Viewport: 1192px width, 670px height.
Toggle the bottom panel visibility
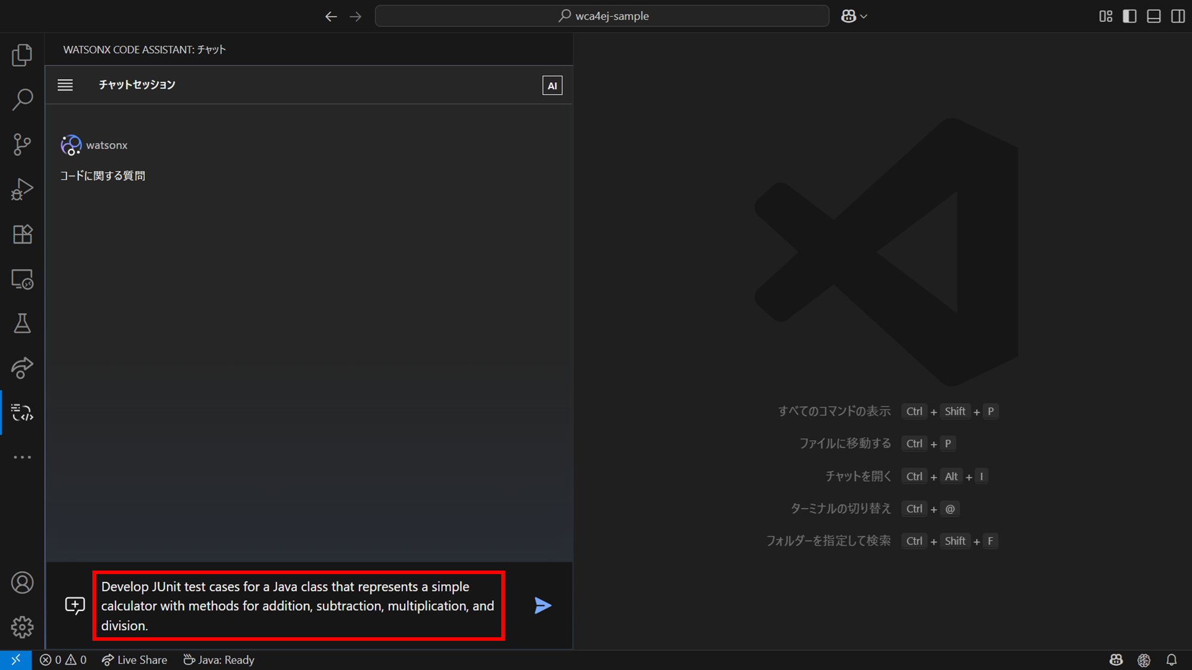[x=1154, y=16]
